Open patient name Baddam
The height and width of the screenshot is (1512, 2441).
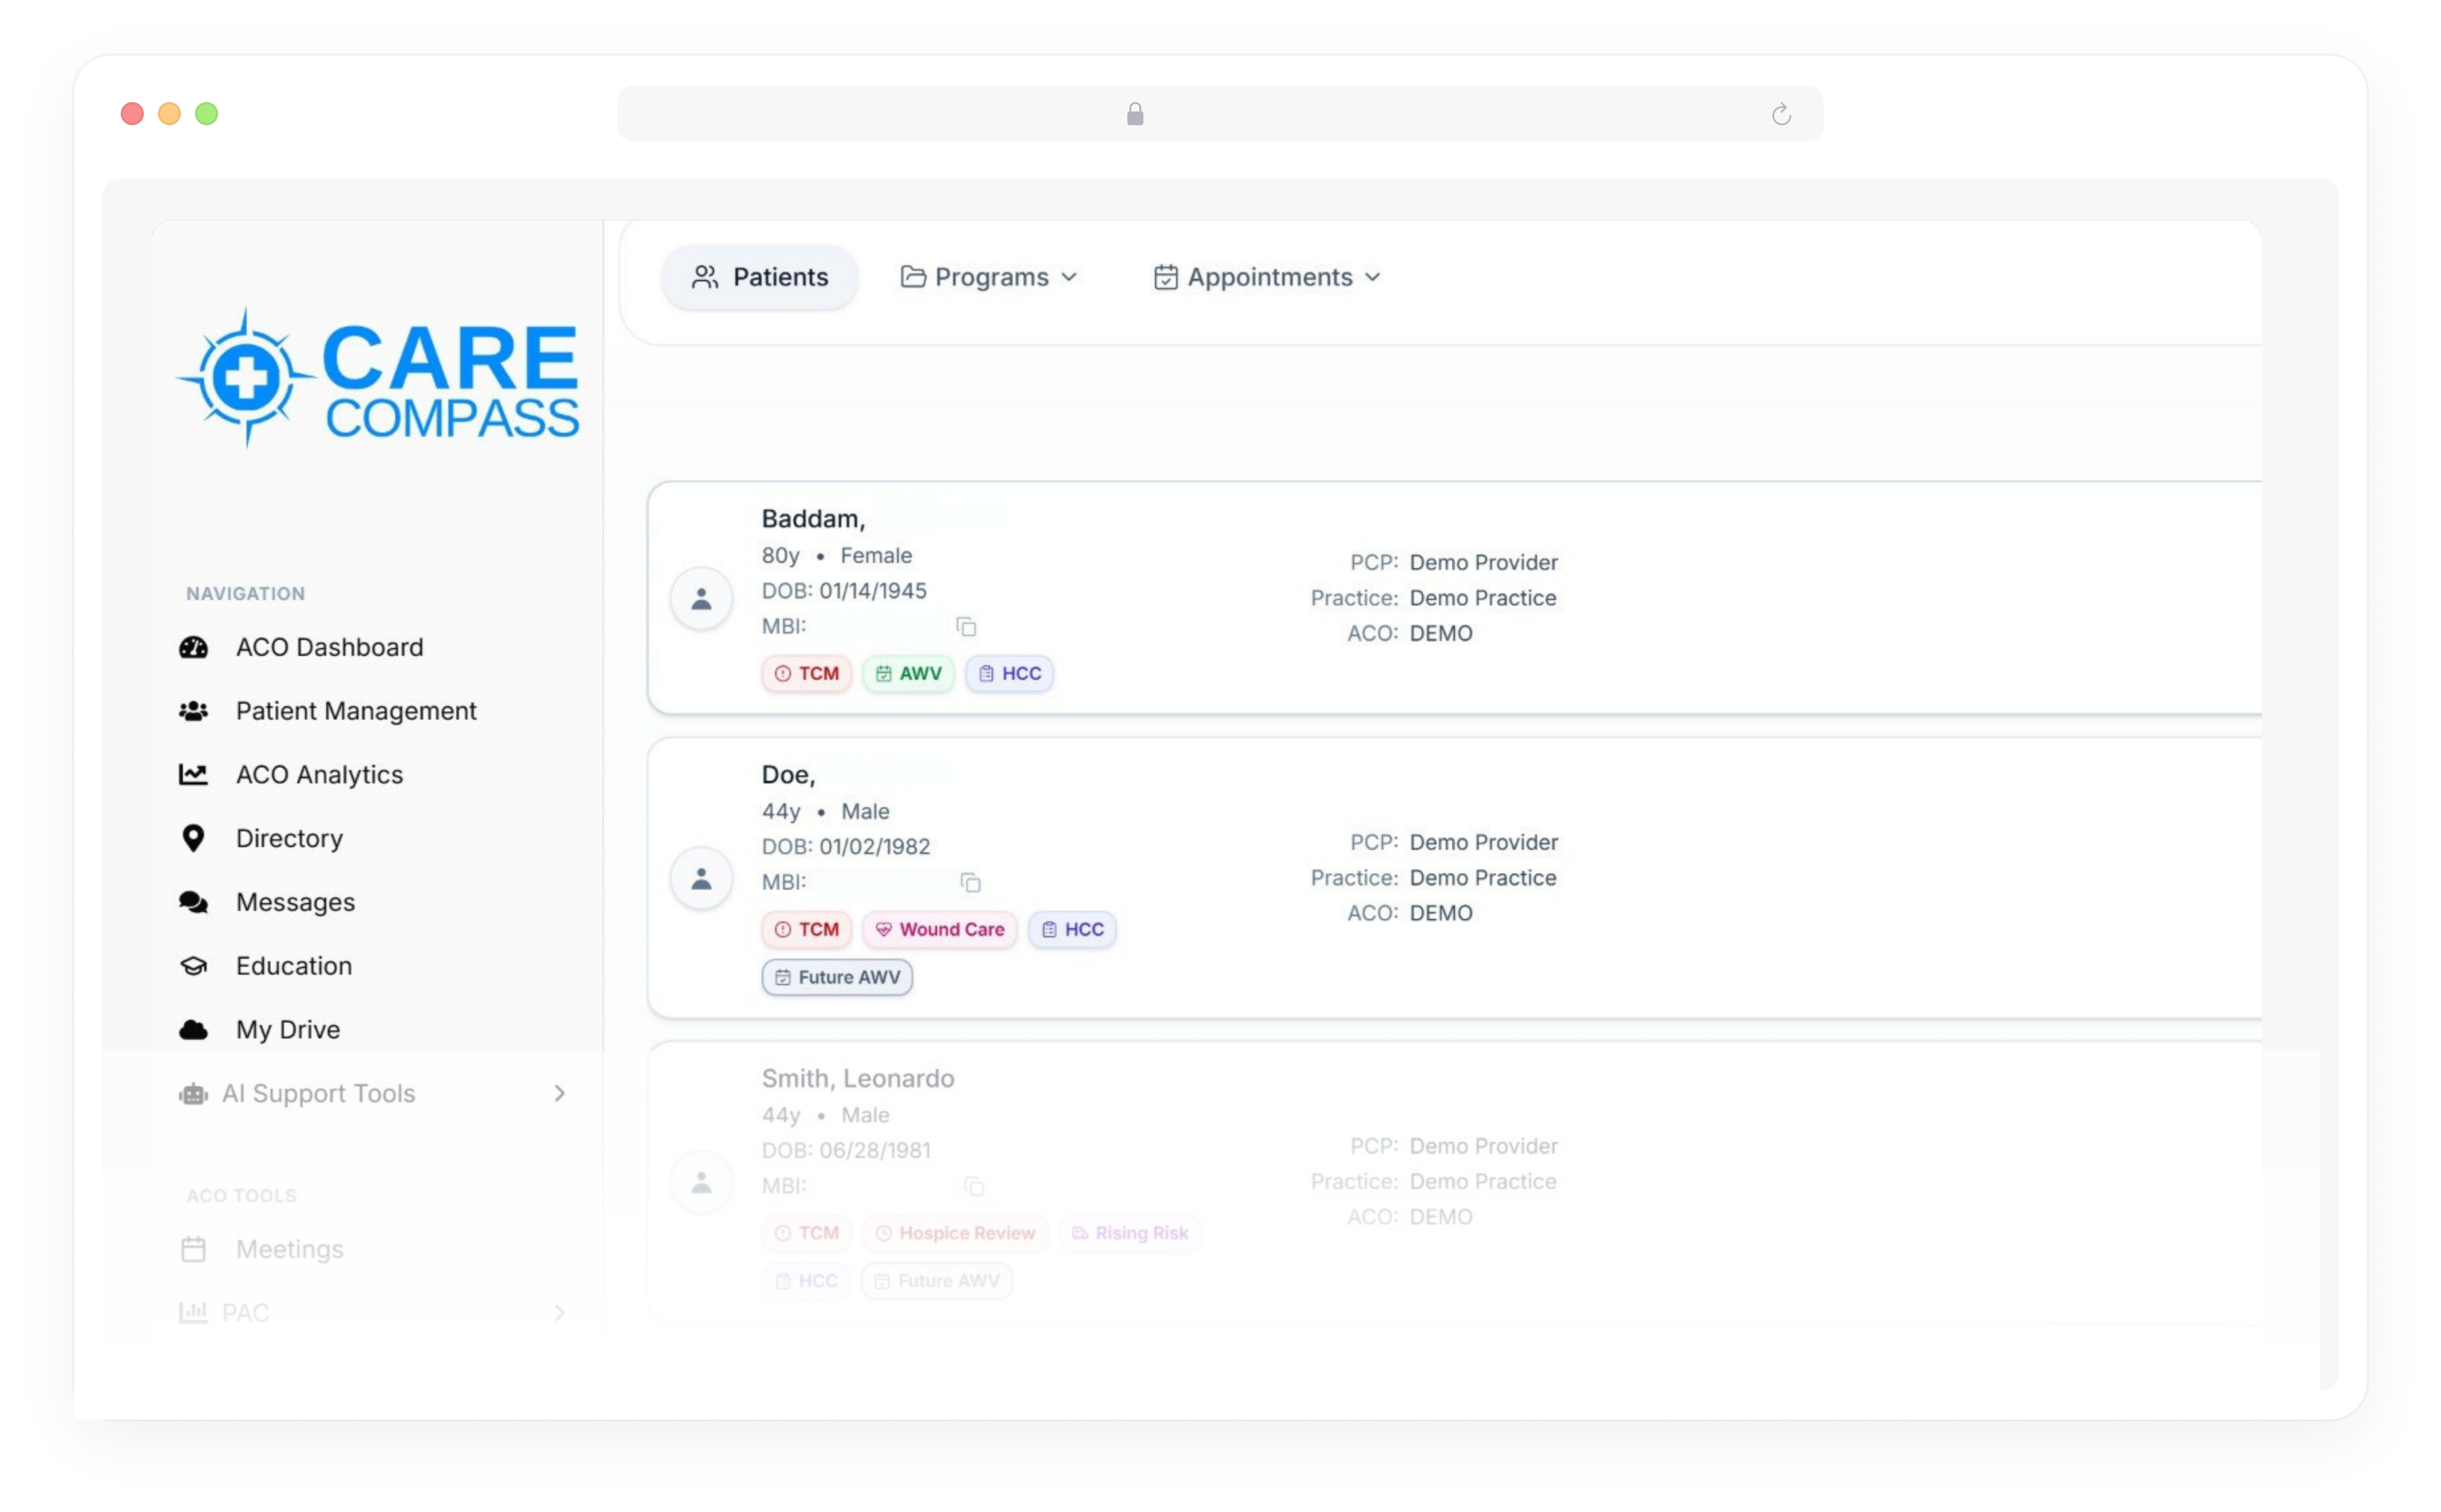pos(814,519)
